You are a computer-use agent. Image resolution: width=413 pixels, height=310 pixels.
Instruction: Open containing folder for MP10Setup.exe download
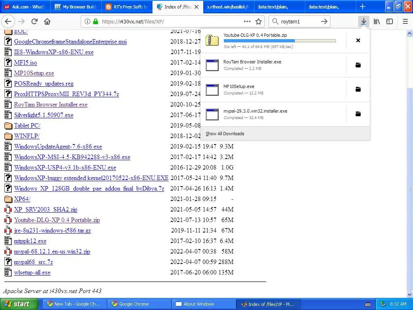358,89
